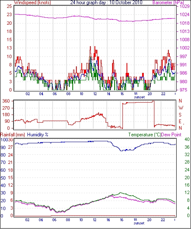Click the 1024 barometer scale value

184,14
